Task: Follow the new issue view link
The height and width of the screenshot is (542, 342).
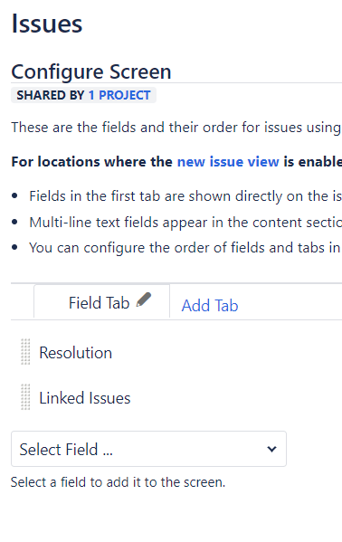Action: pos(228,161)
